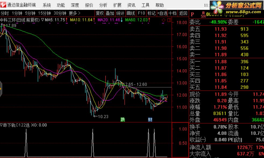The width and height of the screenshot is (264, 158).
Task: Click the blue 财 marker on the chart
Action: point(150,120)
